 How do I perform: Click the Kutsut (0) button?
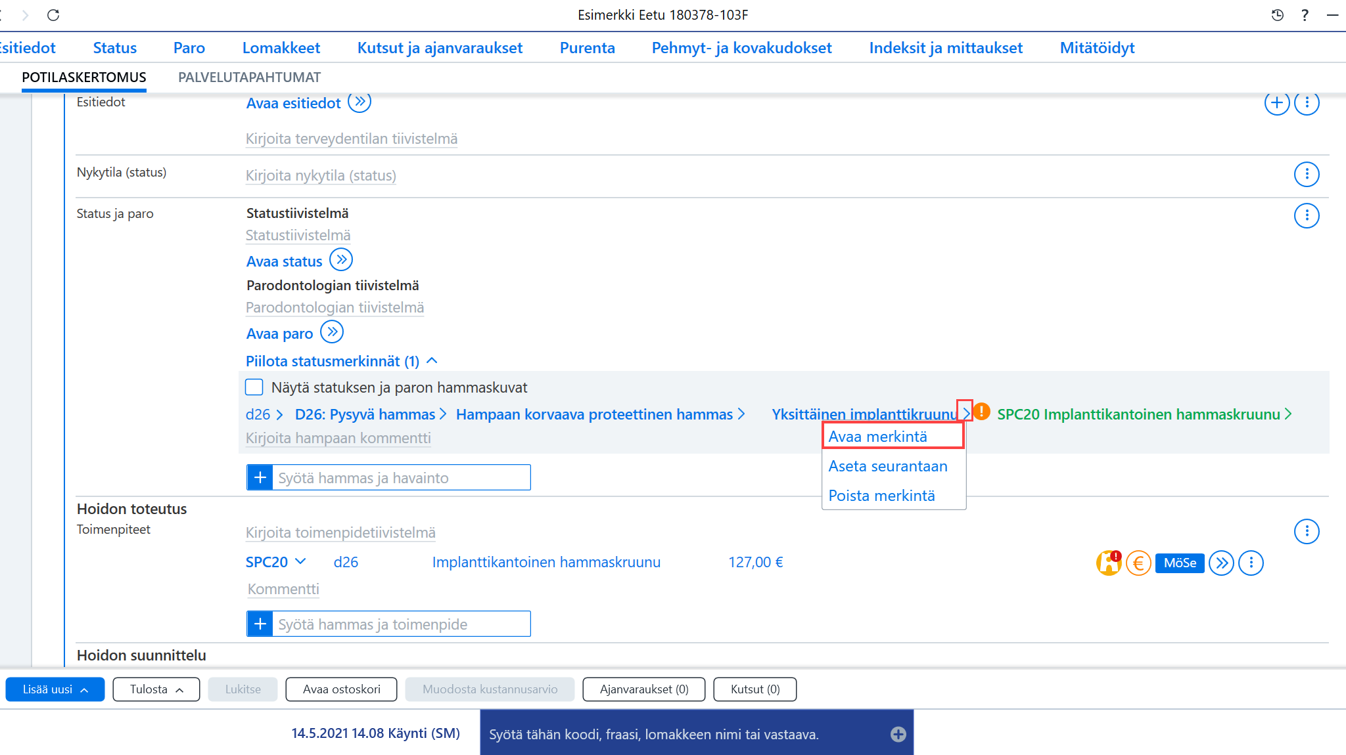point(755,689)
